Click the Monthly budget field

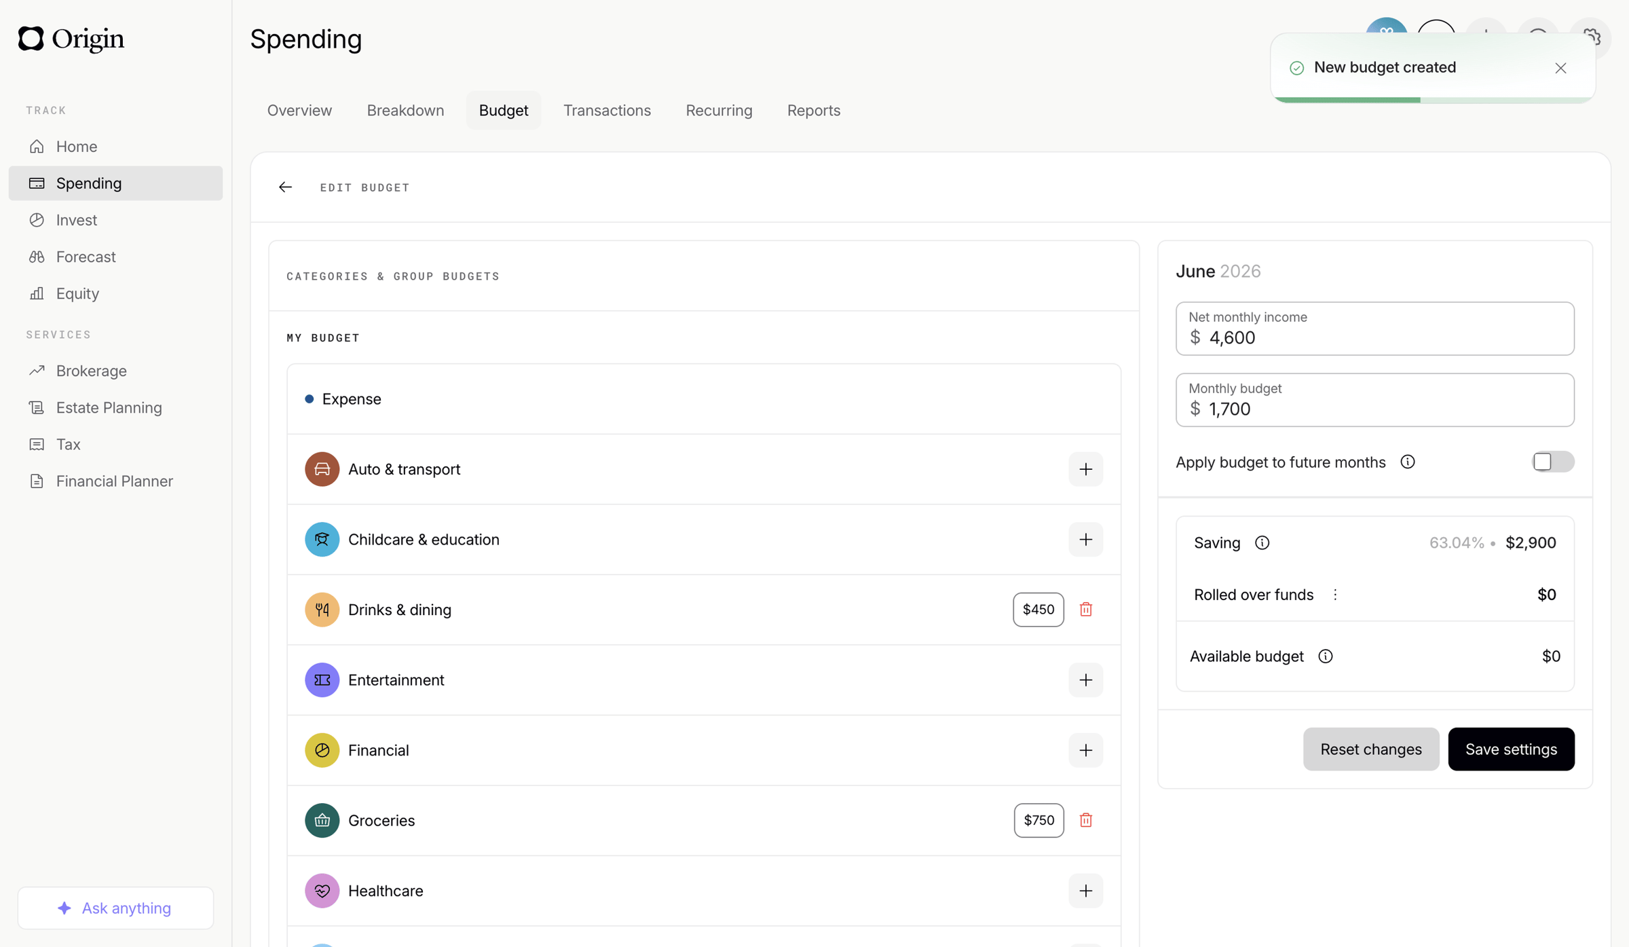[x=1374, y=400]
